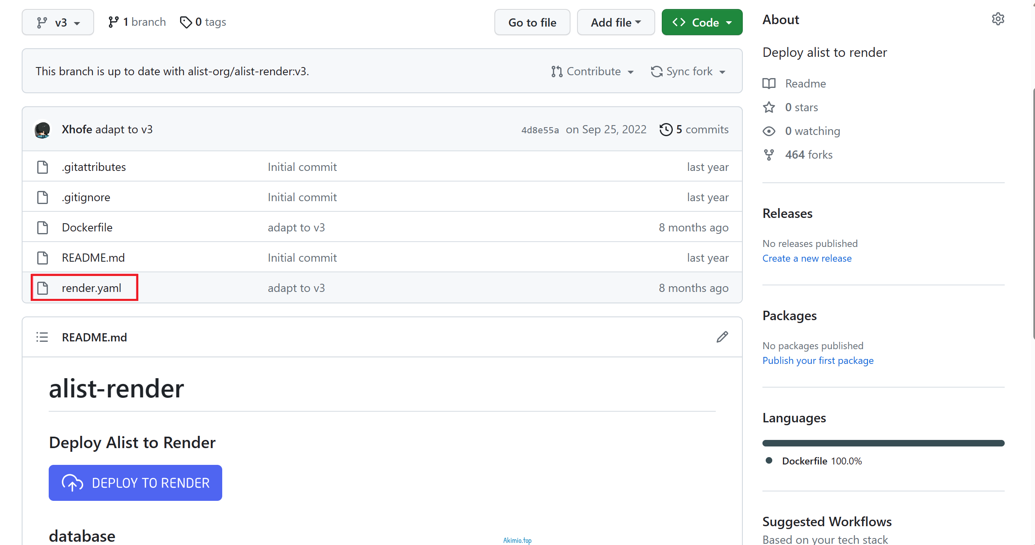The width and height of the screenshot is (1035, 545).
Task: Click the README.md heading in the viewer
Action: click(95, 337)
